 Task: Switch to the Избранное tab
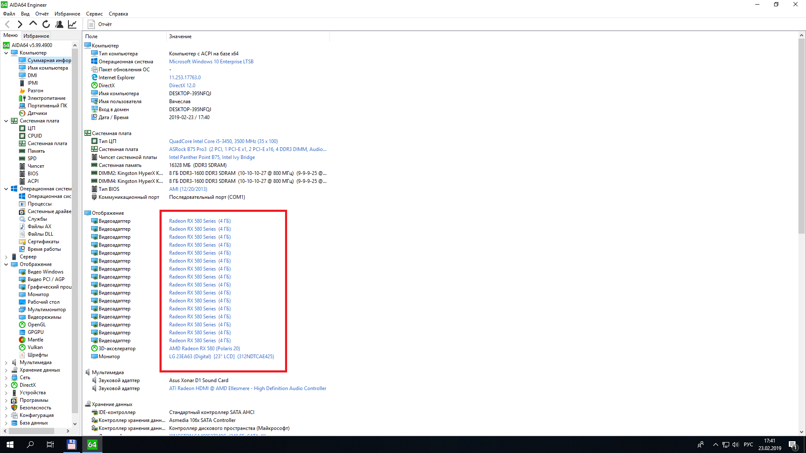pos(36,36)
